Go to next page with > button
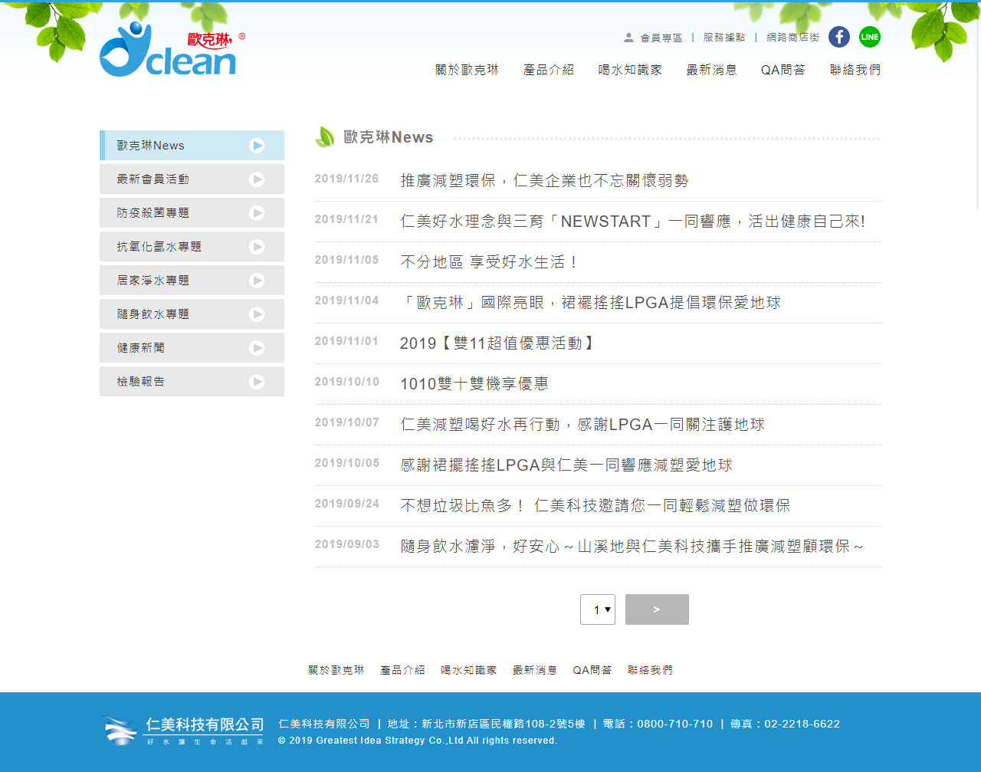The image size is (981, 772). pos(657,609)
